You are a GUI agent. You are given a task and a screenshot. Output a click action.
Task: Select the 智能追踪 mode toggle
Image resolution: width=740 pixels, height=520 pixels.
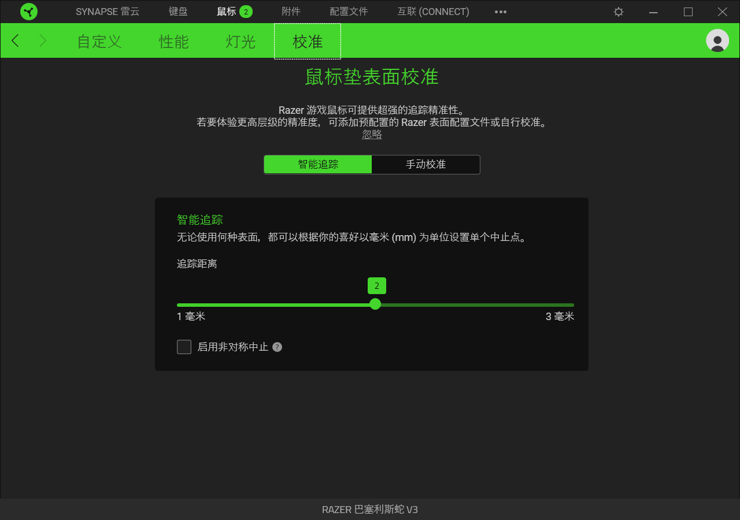(x=318, y=165)
